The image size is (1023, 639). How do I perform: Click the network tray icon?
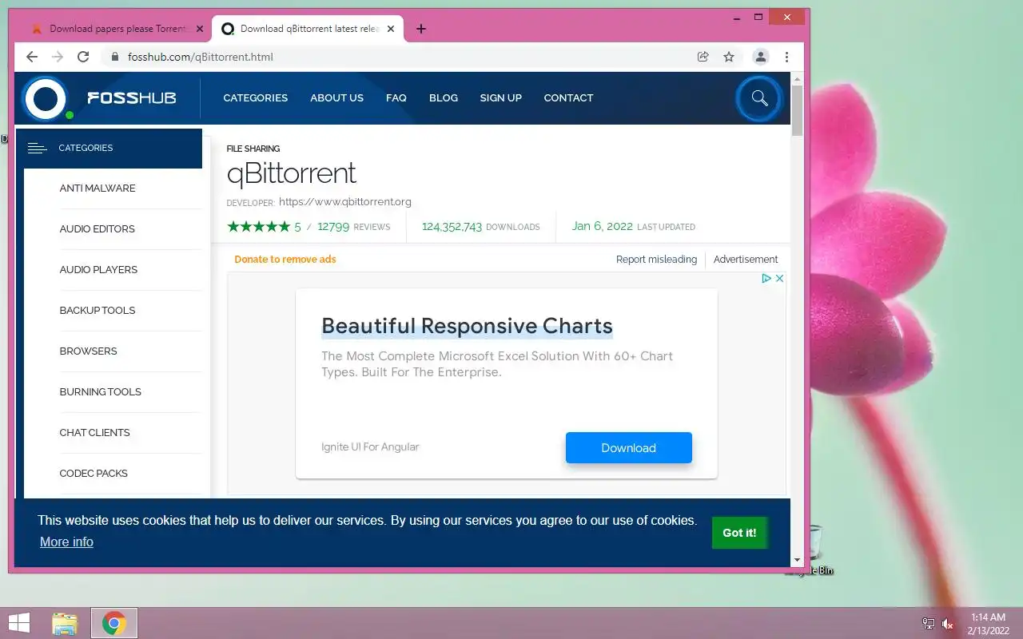click(x=928, y=624)
